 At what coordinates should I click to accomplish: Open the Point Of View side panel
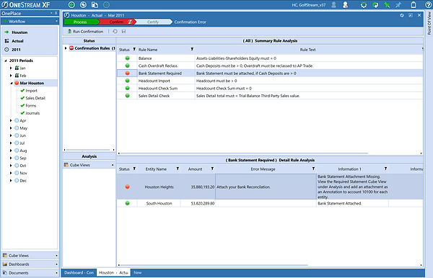[x=429, y=24]
